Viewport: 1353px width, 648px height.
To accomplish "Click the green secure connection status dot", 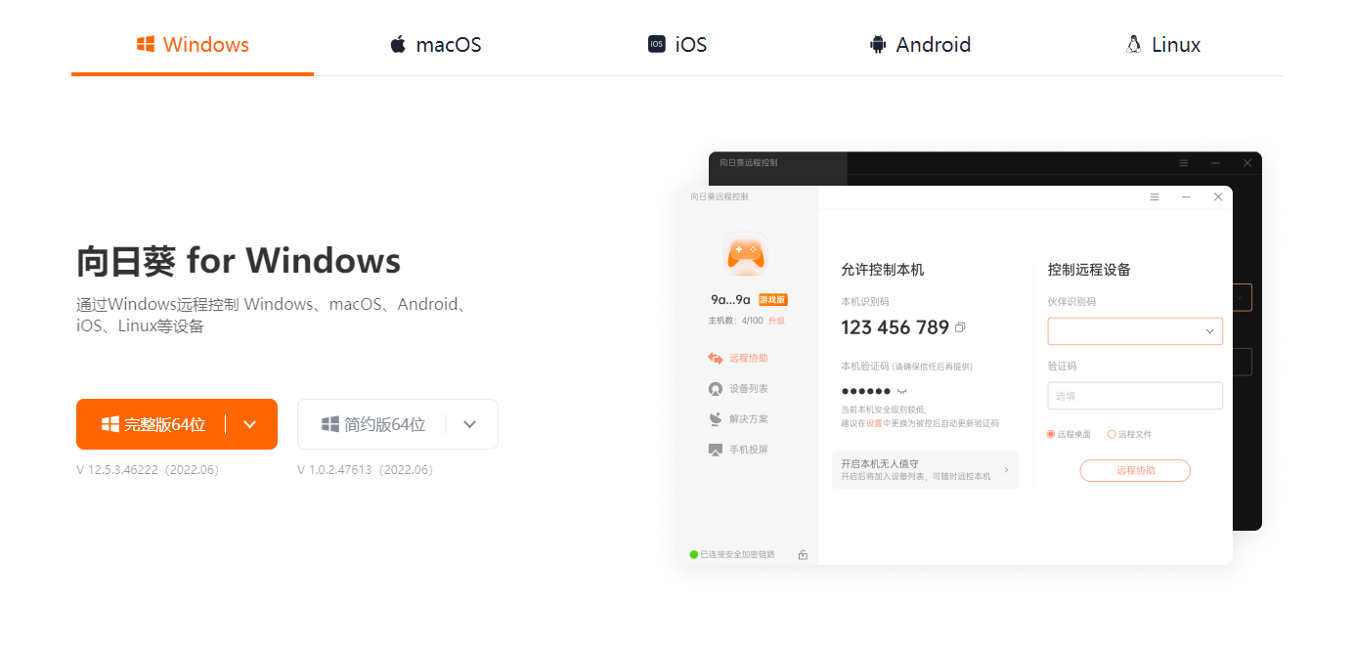I will point(694,554).
